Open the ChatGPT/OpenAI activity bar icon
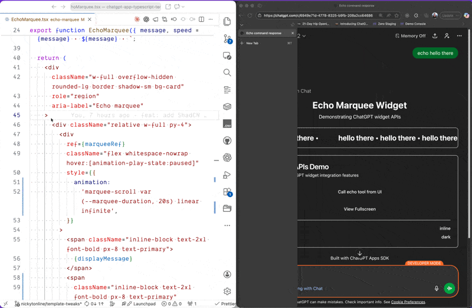 227,158
